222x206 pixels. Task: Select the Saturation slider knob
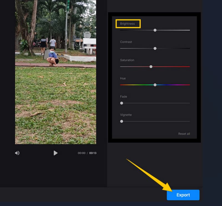pos(151,67)
